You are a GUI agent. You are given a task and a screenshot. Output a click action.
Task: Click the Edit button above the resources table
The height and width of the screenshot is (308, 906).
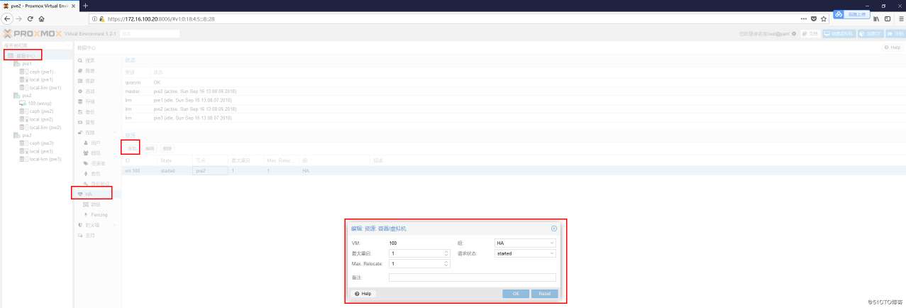coord(150,148)
